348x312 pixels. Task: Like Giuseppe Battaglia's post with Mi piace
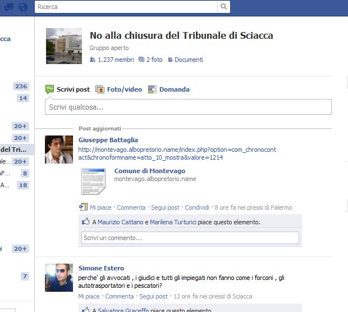100,207
